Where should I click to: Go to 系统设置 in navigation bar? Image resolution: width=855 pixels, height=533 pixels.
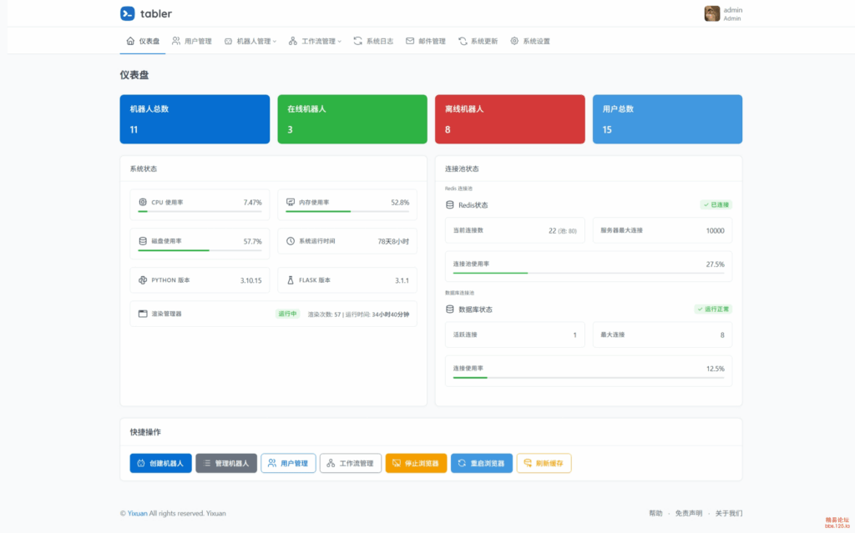pyautogui.click(x=530, y=41)
